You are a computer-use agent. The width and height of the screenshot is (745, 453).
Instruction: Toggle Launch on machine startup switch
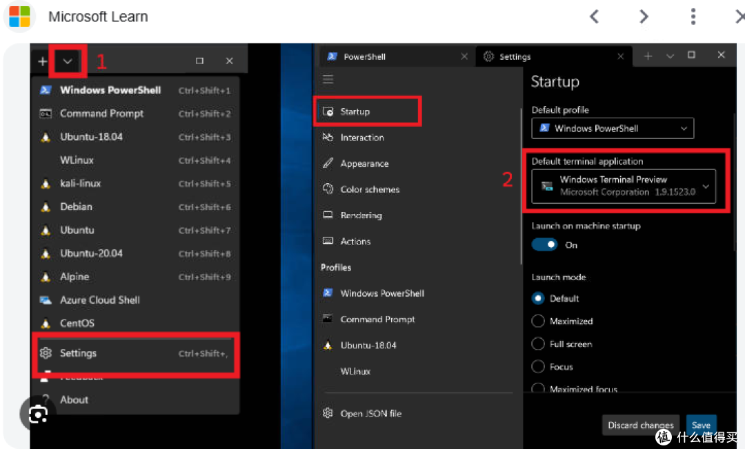click(x=544, y=245)
